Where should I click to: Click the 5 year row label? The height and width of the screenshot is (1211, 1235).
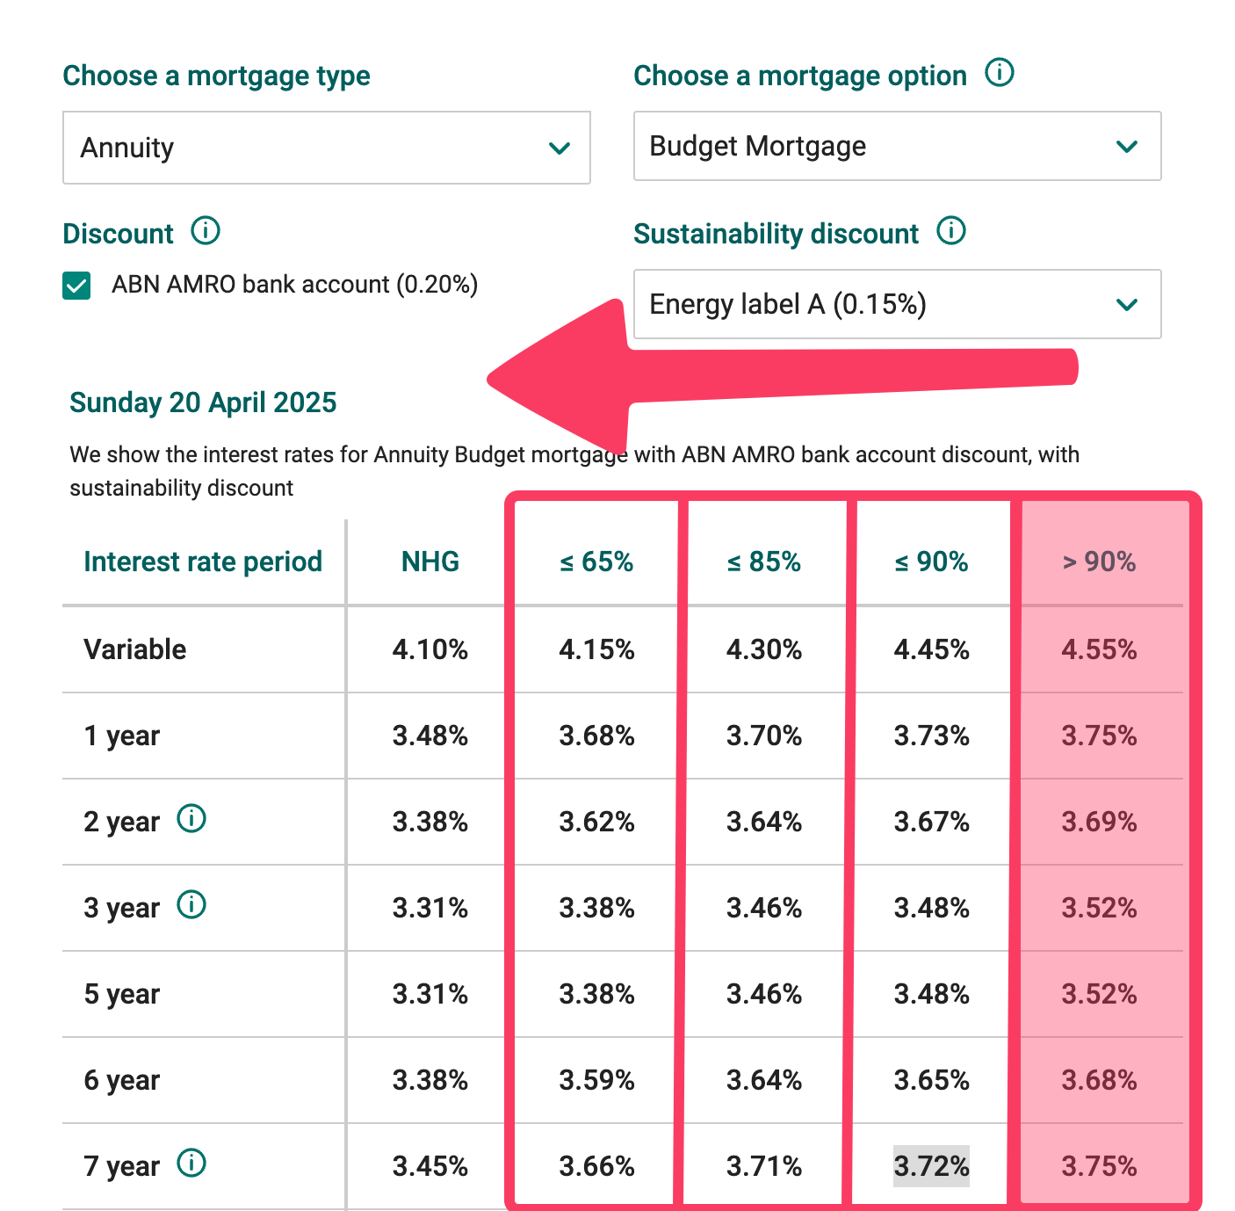[122, 994]
